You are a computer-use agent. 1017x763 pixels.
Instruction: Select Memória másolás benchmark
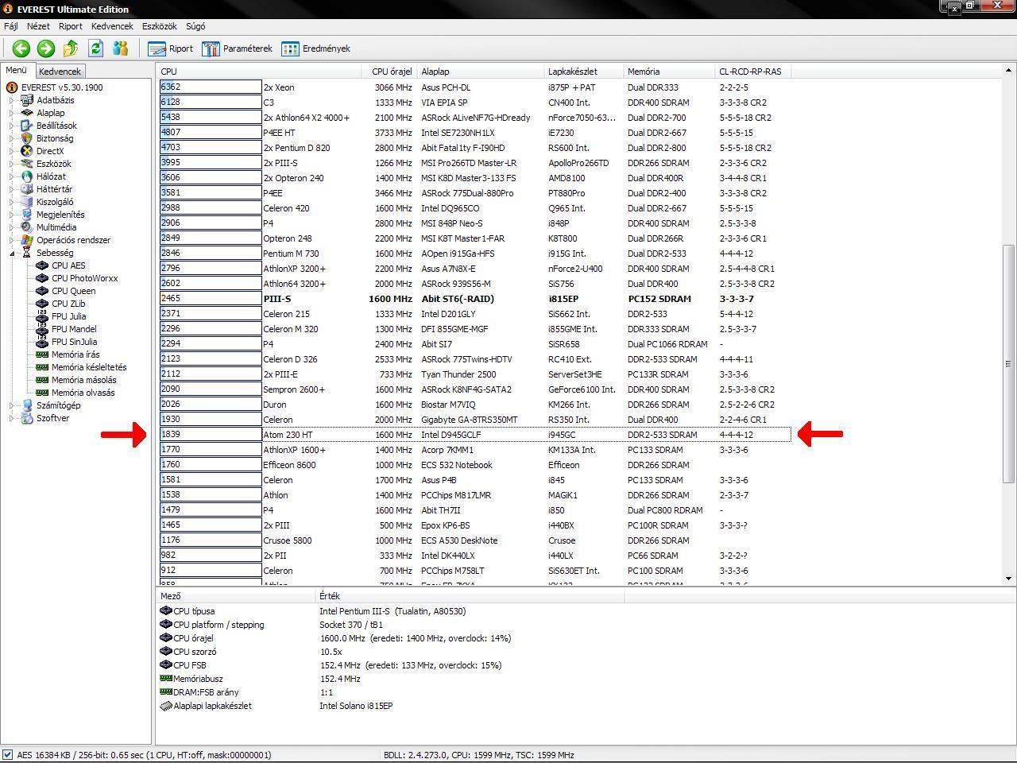(x=83, y=380)
